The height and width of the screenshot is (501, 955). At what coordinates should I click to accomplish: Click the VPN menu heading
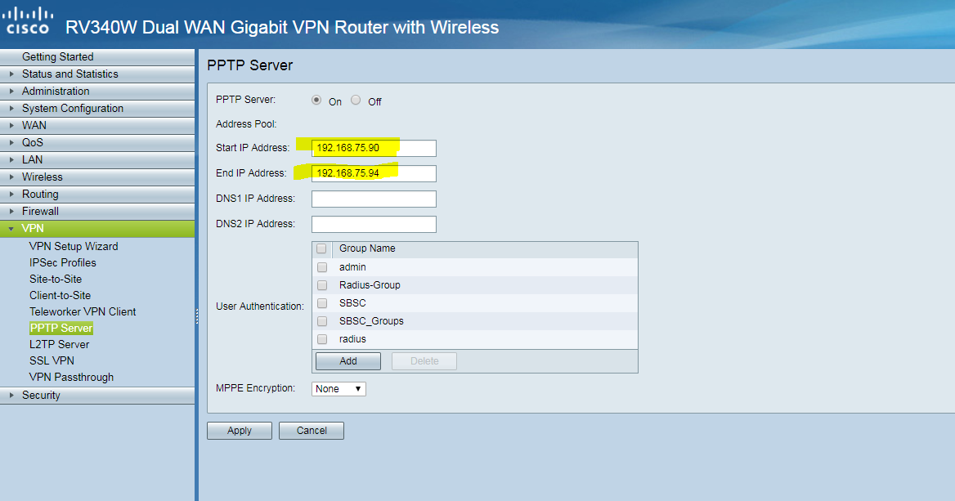pos(97,228)
